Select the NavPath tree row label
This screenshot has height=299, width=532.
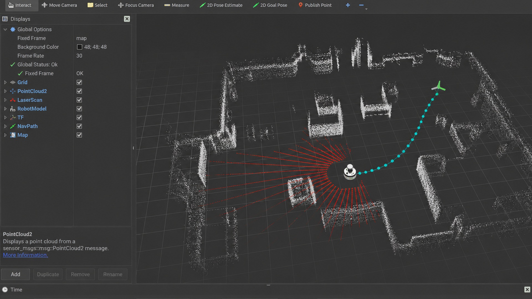(x=27, y=126)
